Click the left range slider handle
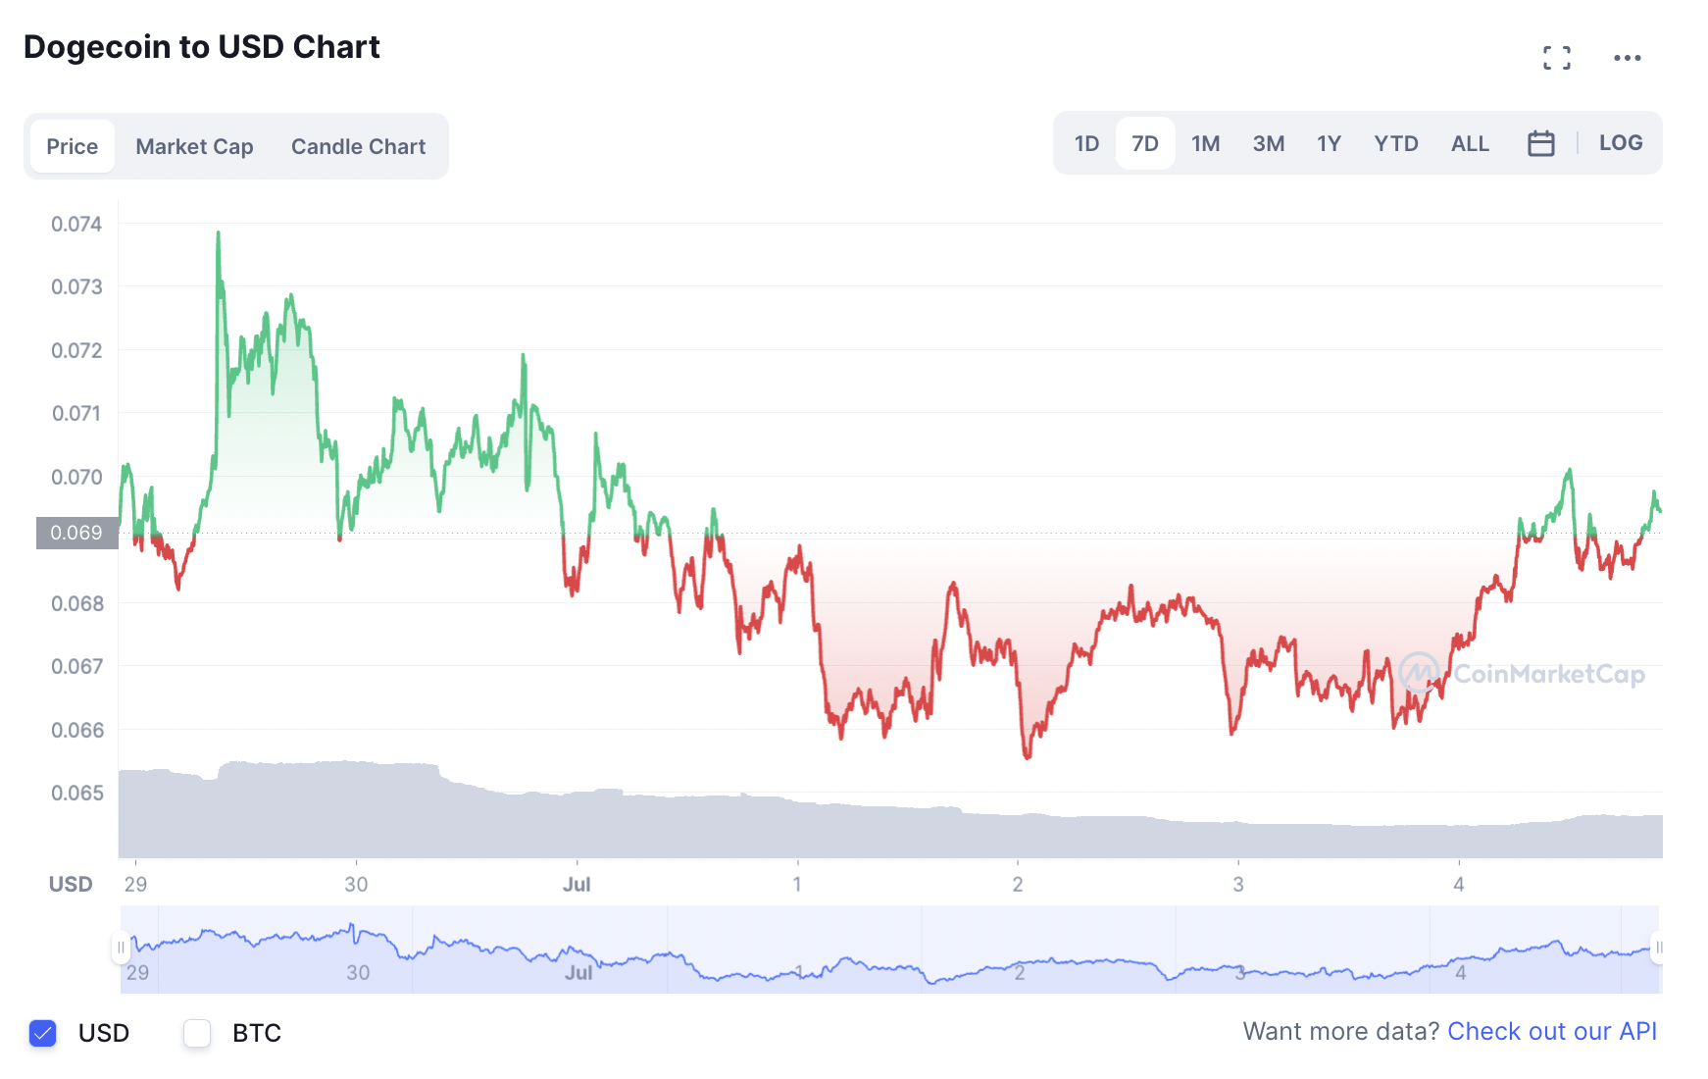This screenshot has height=1079, width=1708. 121,948
